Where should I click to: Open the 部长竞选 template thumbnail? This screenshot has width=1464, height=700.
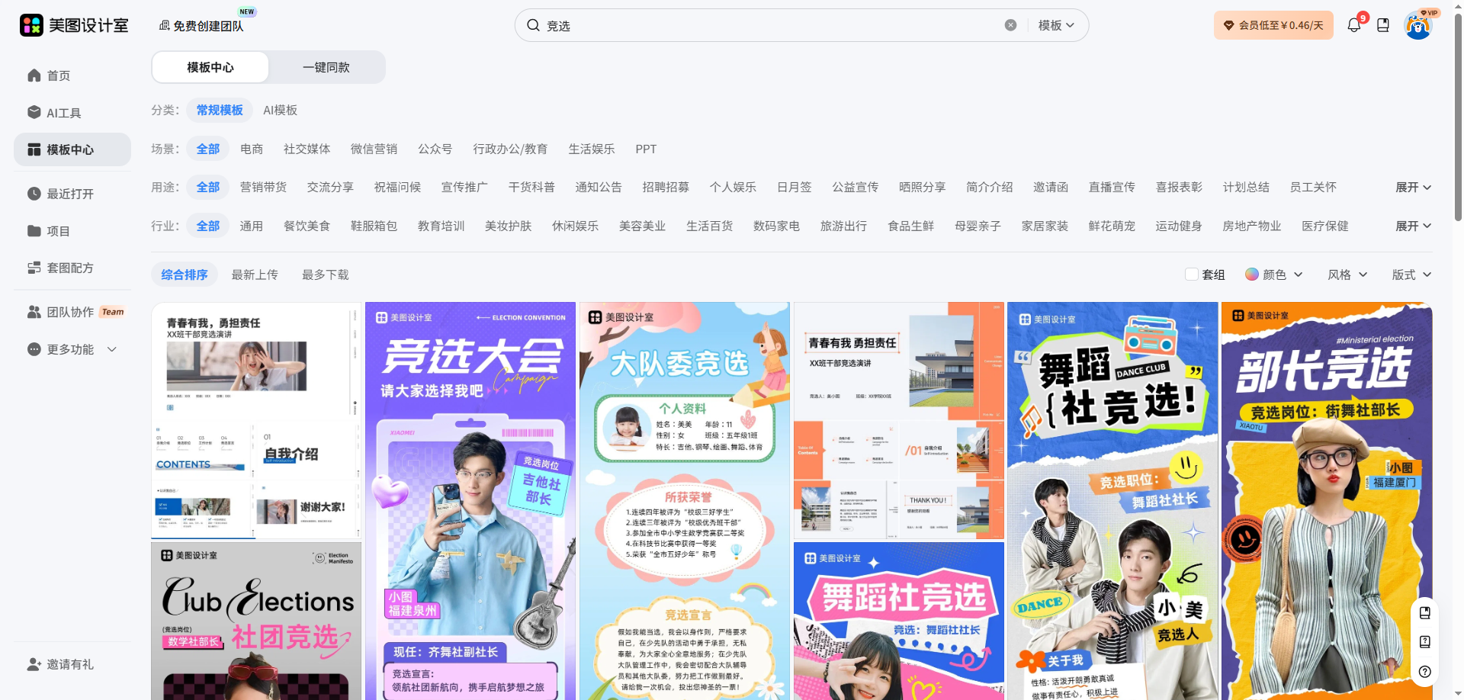point(1326,500)
